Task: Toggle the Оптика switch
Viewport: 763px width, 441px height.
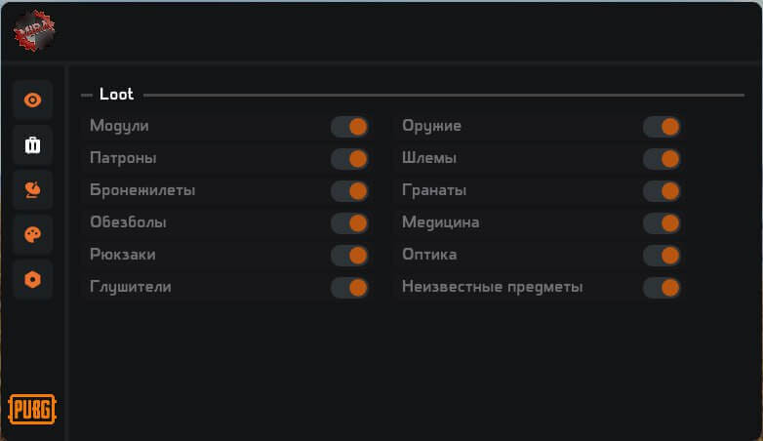Action: tap(662, 256)
